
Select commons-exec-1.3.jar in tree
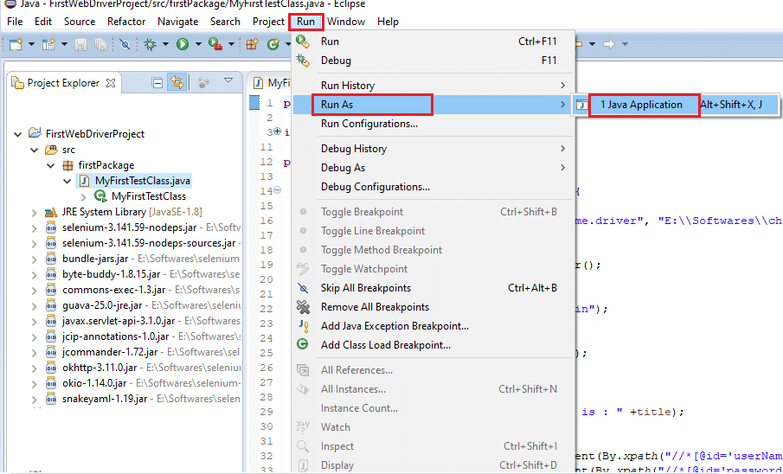(x=113, y=290)
